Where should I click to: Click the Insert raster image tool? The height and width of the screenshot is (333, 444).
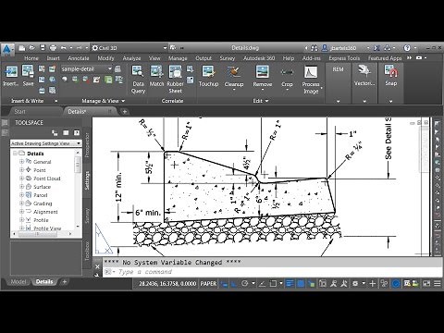coord(11,76)
